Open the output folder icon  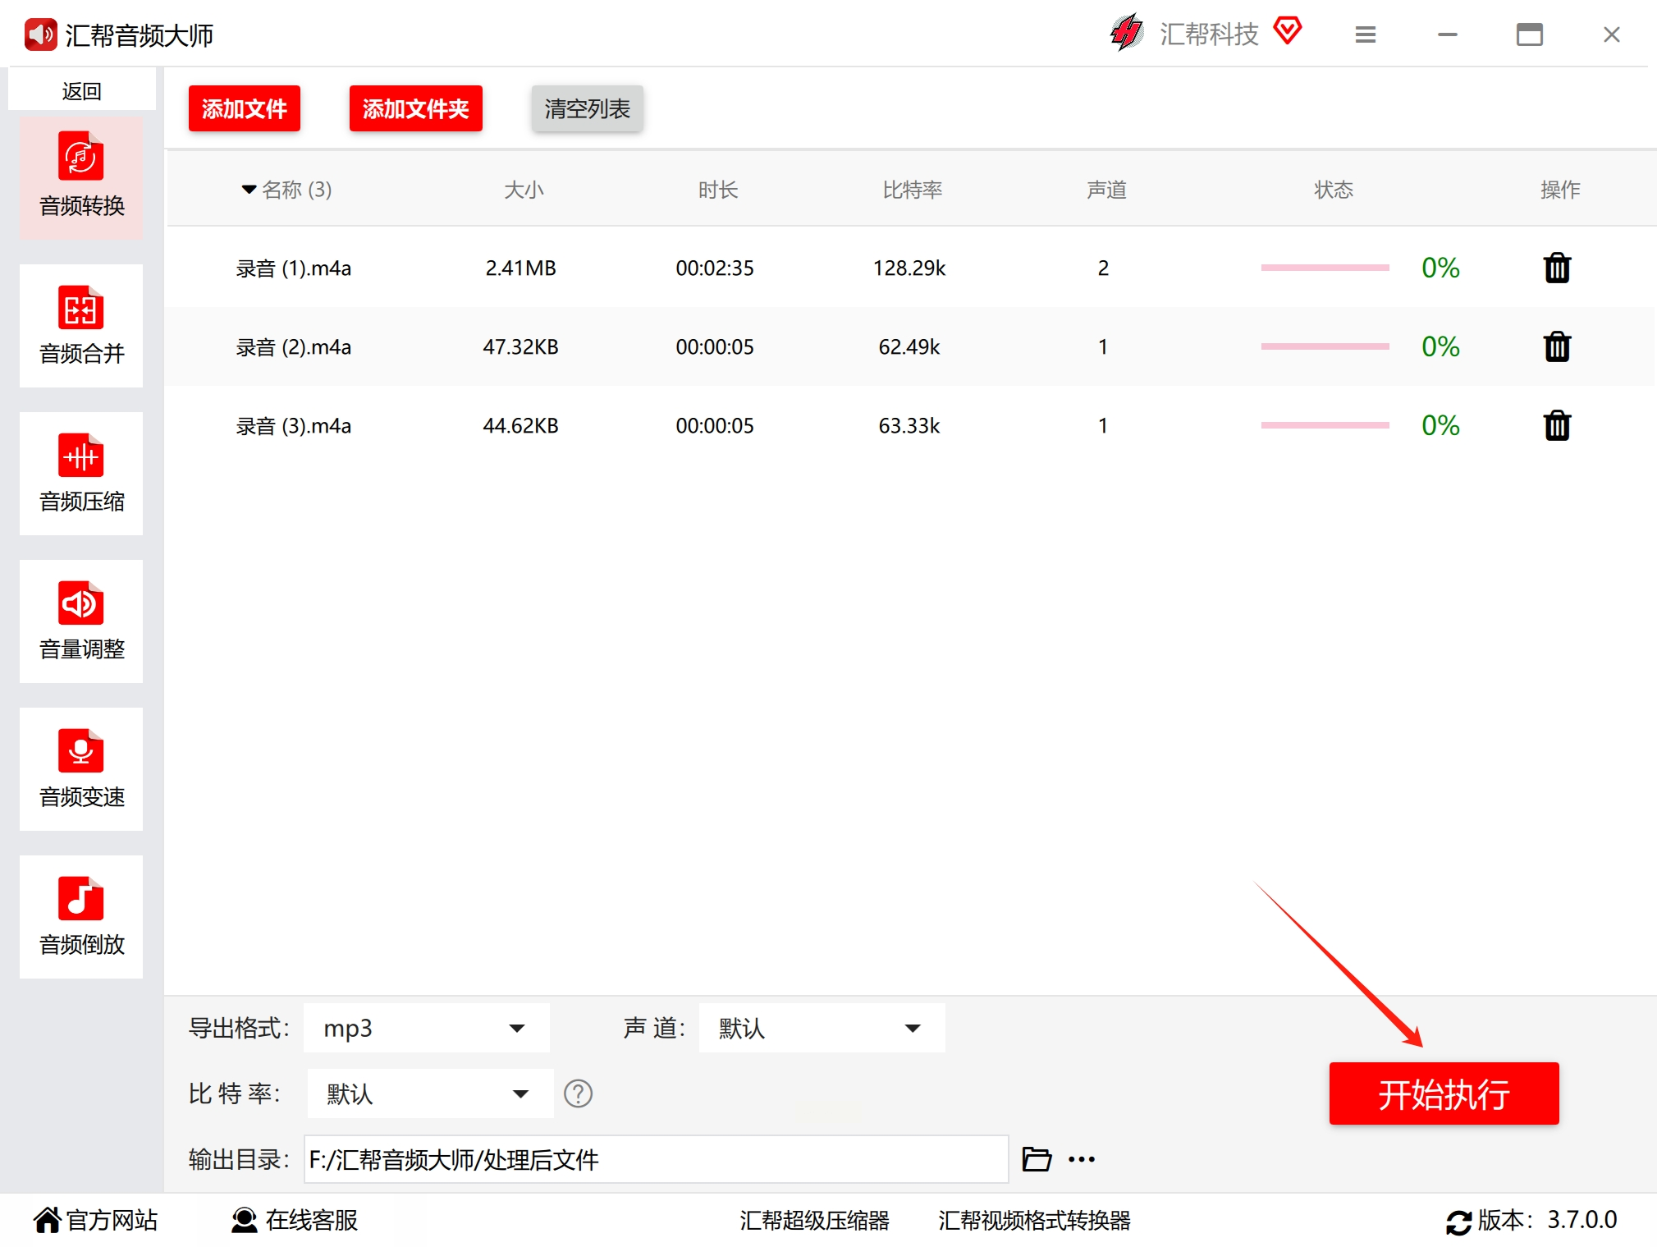[1037, 1159]
